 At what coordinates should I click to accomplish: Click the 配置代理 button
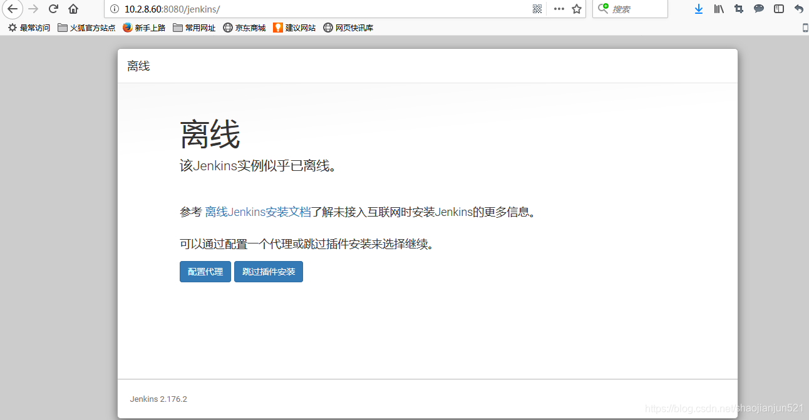coord(205,272)
